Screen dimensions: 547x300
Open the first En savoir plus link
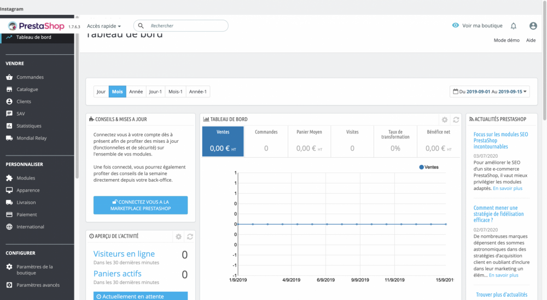(507, 188)
